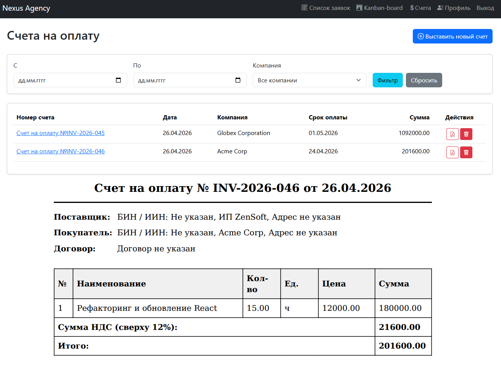The height and width of the screenshot is (365, 501).
Task: Click price value 12000.00
Action: click(x=341, y=308)
